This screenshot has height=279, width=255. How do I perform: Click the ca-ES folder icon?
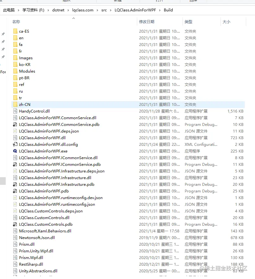[x=15, y=31]
